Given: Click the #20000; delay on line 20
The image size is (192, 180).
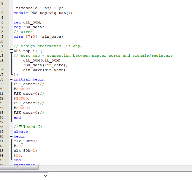Looking at the screenshot, I should [x=22, y=89].
